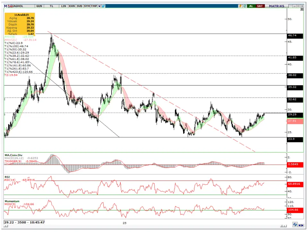The height and width of the screenshot is (232, 308).
Task: Click the blue sync arrows icon
Action: coord(295,225)
